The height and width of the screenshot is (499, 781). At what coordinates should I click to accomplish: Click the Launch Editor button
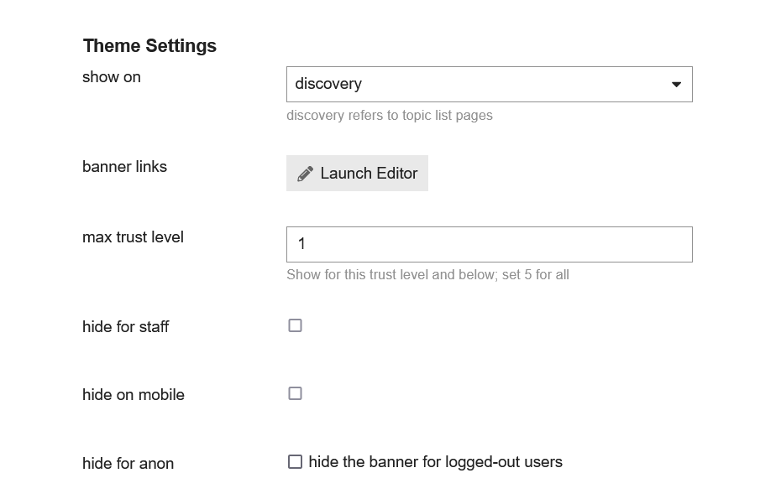[x=357, y=173]
